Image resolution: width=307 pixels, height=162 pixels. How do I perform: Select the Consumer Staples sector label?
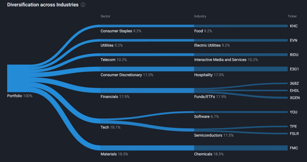116,31
